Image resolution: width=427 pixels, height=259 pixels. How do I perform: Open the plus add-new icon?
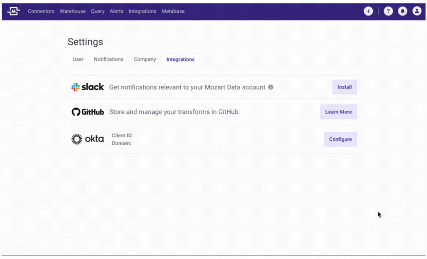(x=368, y=11)
